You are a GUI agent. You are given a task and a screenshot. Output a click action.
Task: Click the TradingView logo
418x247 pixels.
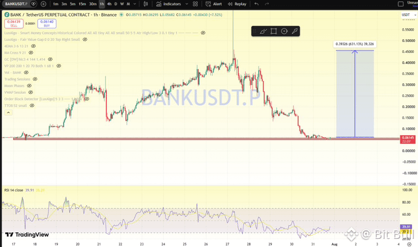[27, 235]
